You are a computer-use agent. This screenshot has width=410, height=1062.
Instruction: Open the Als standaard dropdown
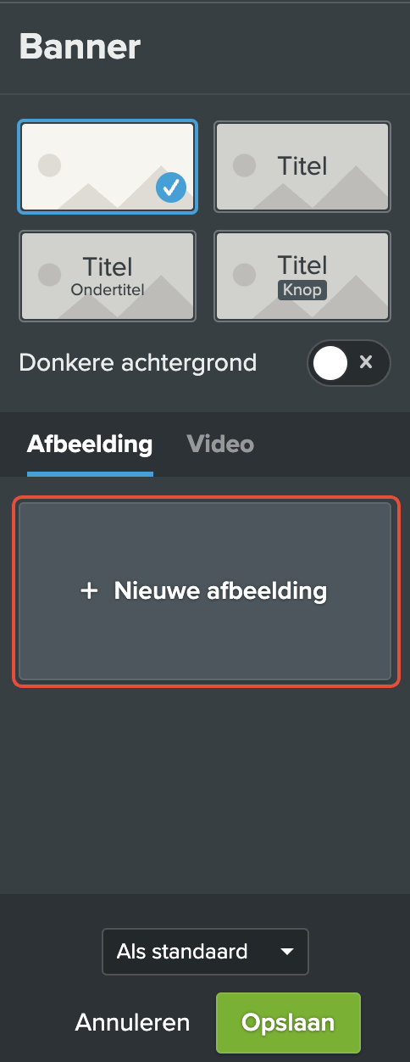tap(205, 952)
